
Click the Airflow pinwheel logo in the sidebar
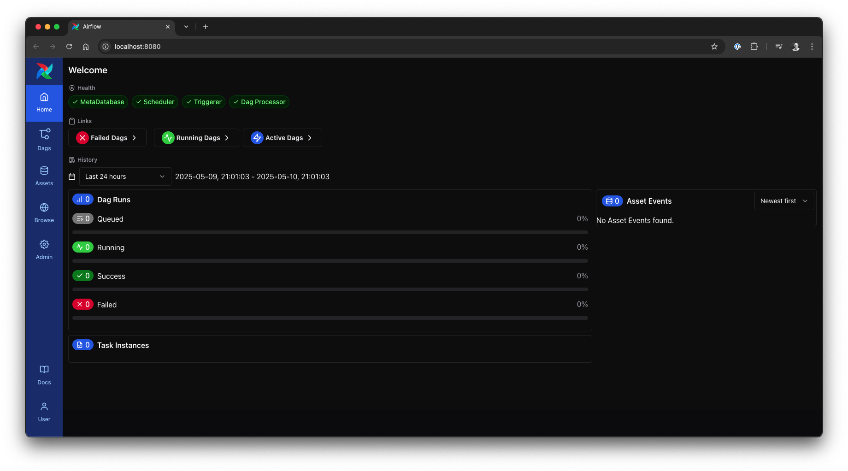point(44,71)
